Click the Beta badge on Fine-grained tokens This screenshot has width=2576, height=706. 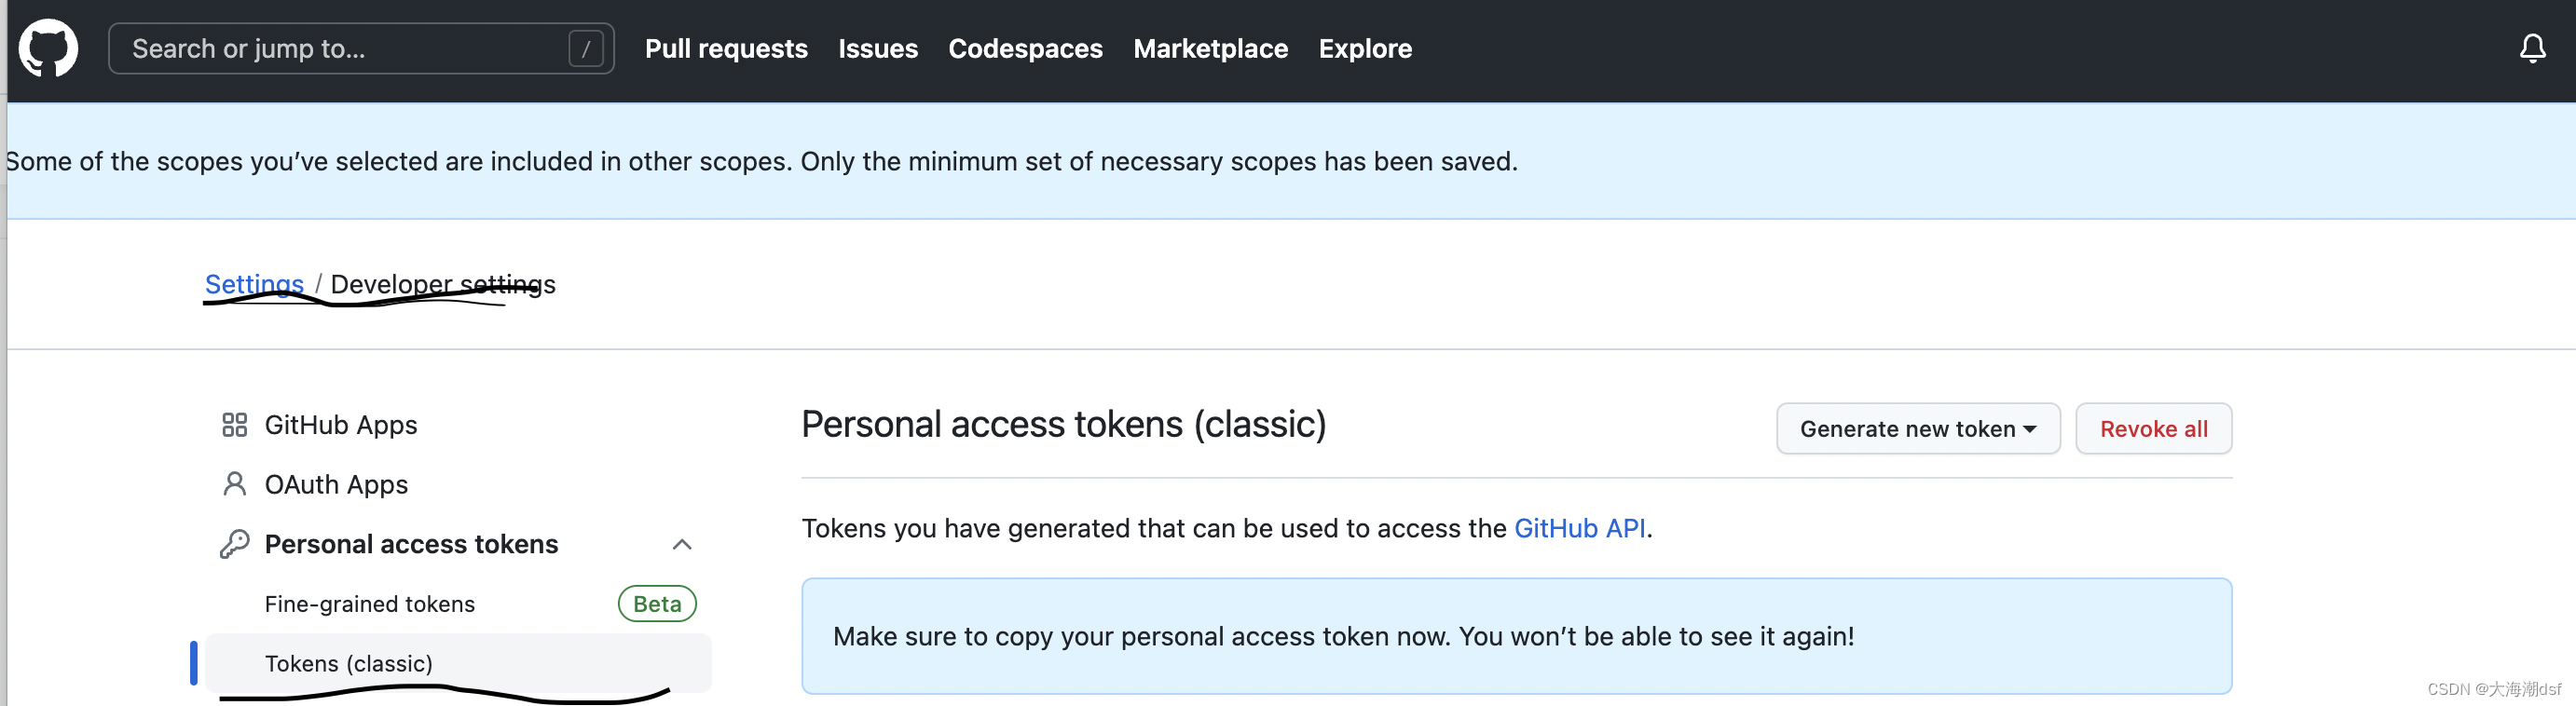656,603
